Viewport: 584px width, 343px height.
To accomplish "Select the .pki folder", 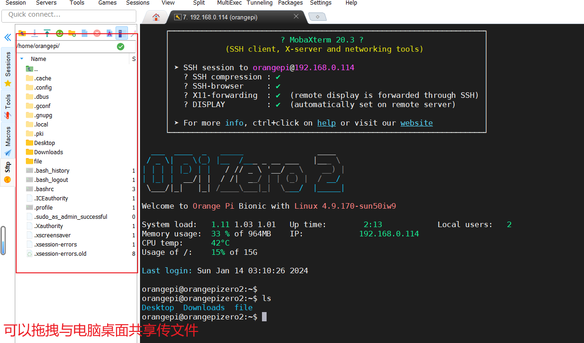I will coord(35,133).
